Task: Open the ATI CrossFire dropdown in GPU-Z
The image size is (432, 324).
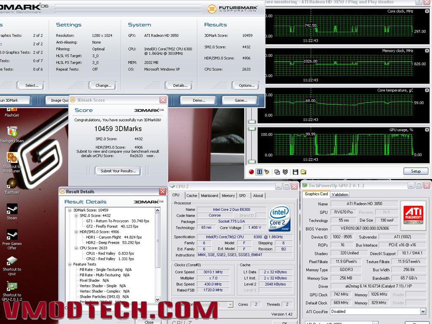Action: point(423,311)
